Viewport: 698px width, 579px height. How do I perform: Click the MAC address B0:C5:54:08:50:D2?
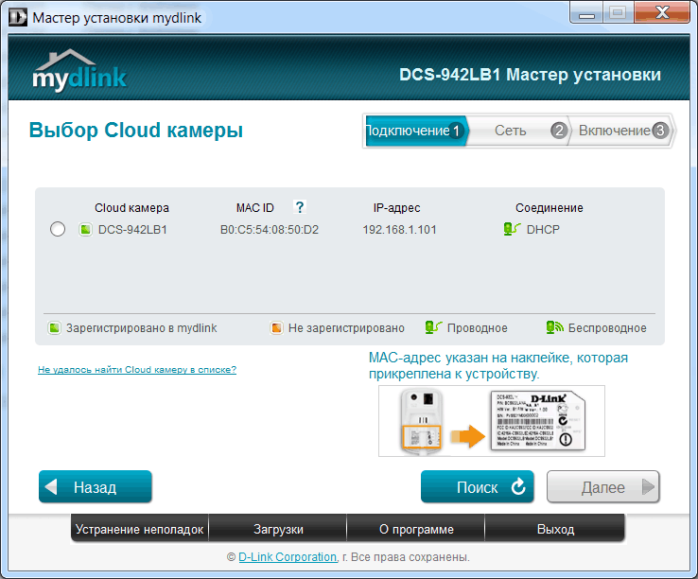(x=270, y=230)
